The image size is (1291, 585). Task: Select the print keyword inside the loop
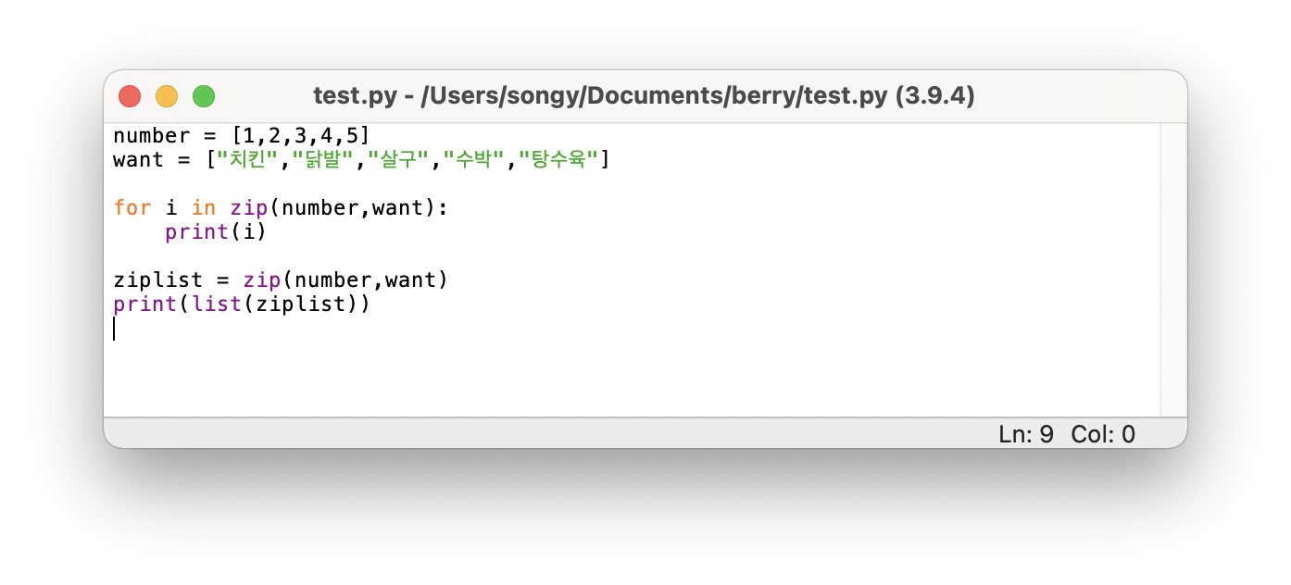coord(196,231)
